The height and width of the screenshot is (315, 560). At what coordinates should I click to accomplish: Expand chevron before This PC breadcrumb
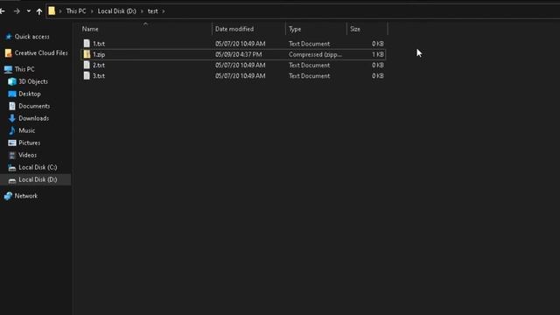[60, 11]
